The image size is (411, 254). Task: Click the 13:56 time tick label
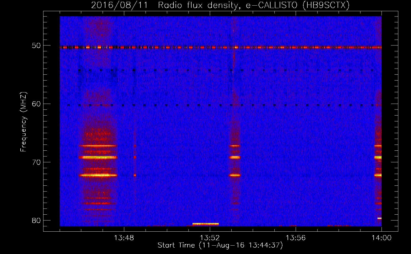tap(296, 238)
